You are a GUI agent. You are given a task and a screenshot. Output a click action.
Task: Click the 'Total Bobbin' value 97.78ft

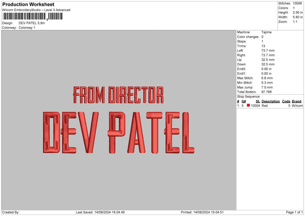point(266,92)
